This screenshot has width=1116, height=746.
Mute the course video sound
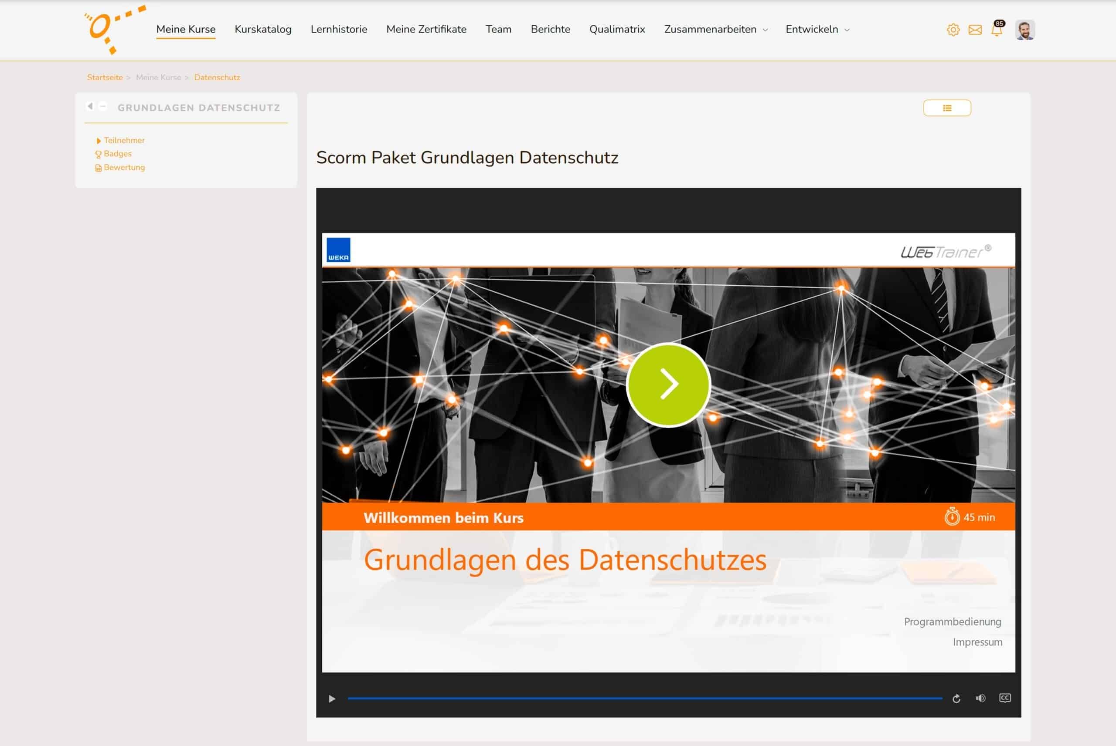(x=980, y=698)
